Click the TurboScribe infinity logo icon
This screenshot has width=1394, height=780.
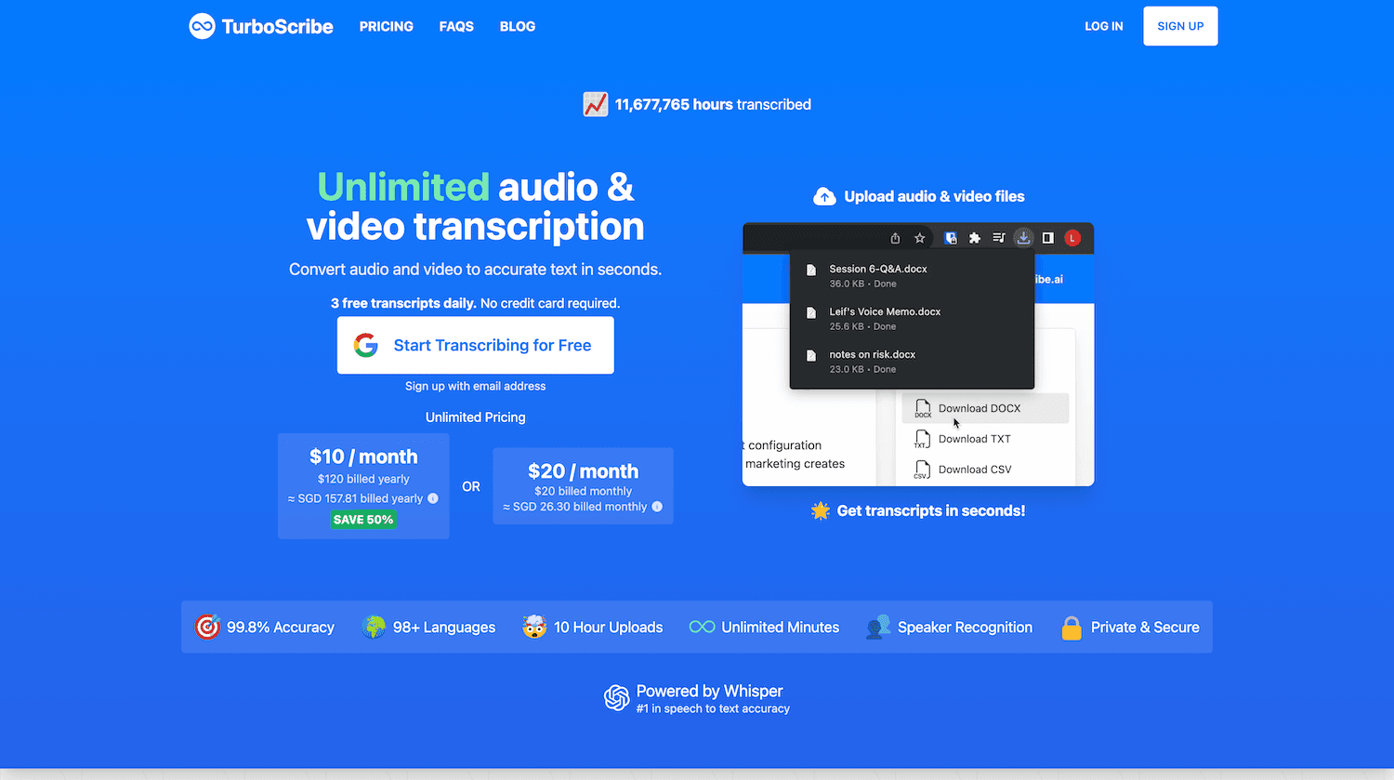pos(202,26)
